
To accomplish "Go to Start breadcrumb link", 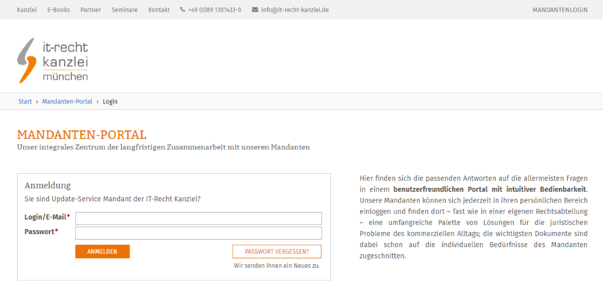I will click(x=25, y=102).
